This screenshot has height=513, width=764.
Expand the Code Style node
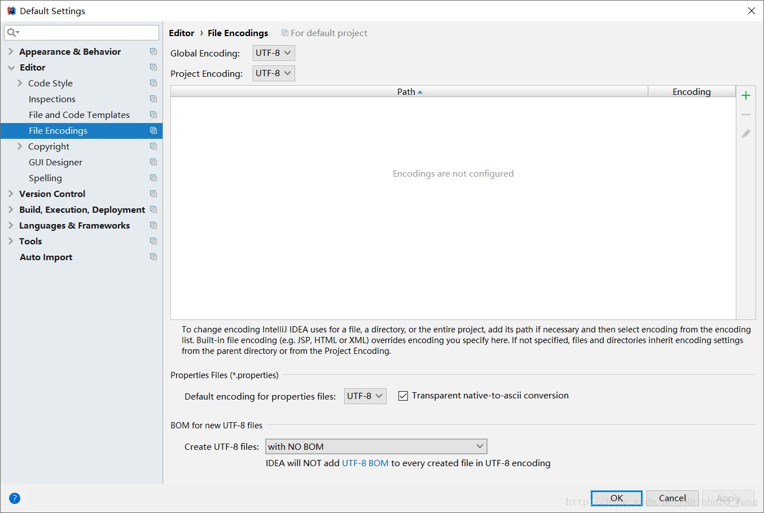tap(20, 83)
